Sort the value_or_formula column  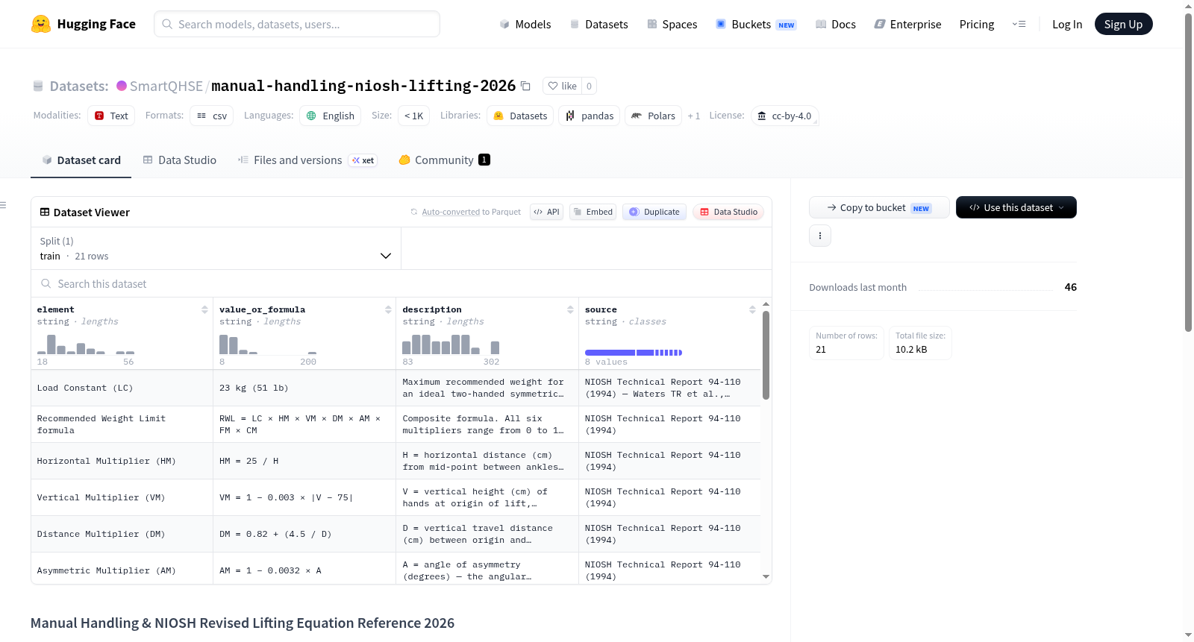[x=388, y=309]
